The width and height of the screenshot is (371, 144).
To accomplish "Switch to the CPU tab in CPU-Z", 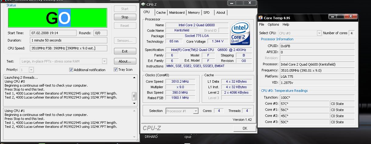I will 146,12.
